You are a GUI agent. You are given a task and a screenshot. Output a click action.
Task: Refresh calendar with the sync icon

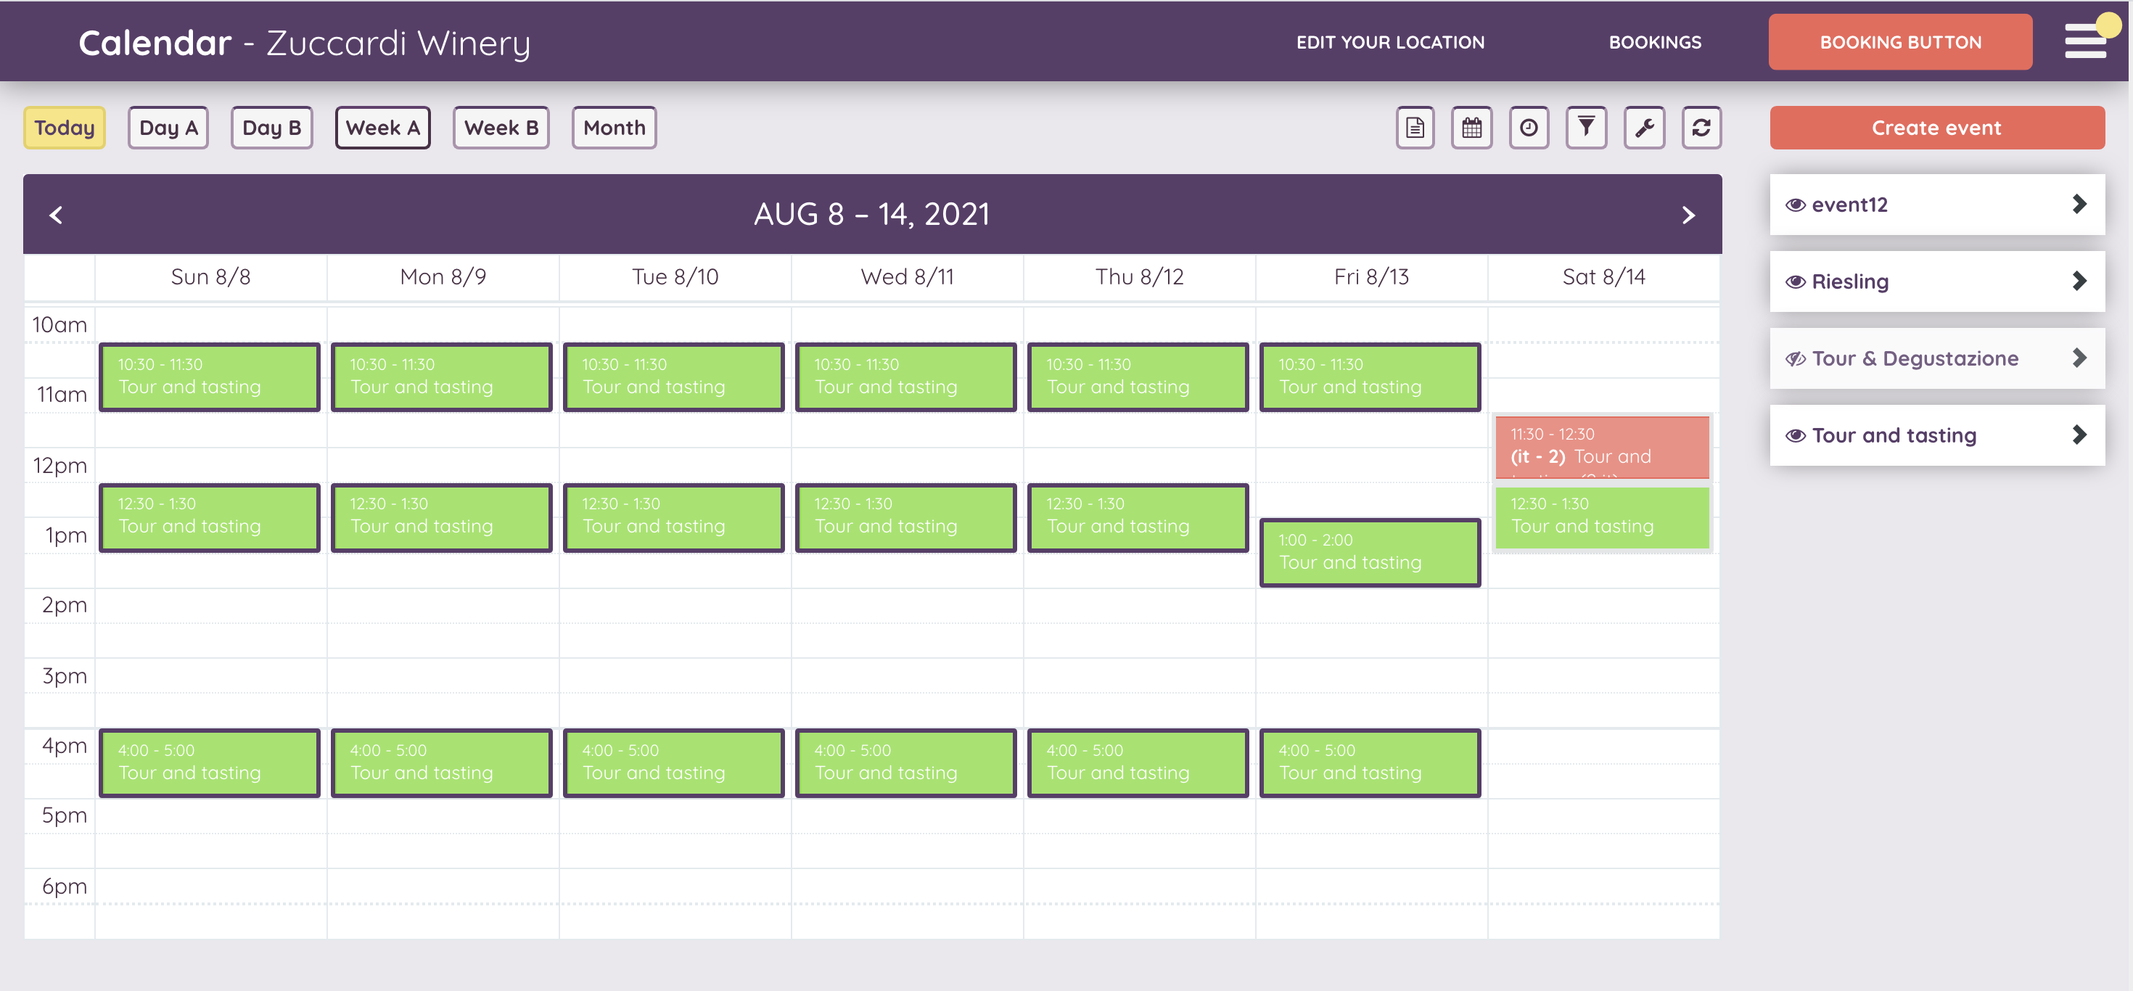coord(1701,128)
